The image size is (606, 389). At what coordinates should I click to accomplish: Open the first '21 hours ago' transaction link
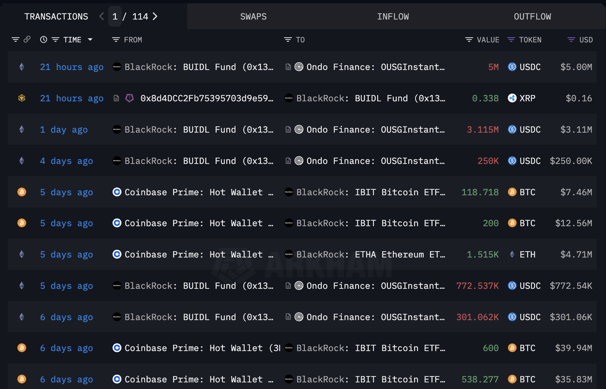coord(72,67)
